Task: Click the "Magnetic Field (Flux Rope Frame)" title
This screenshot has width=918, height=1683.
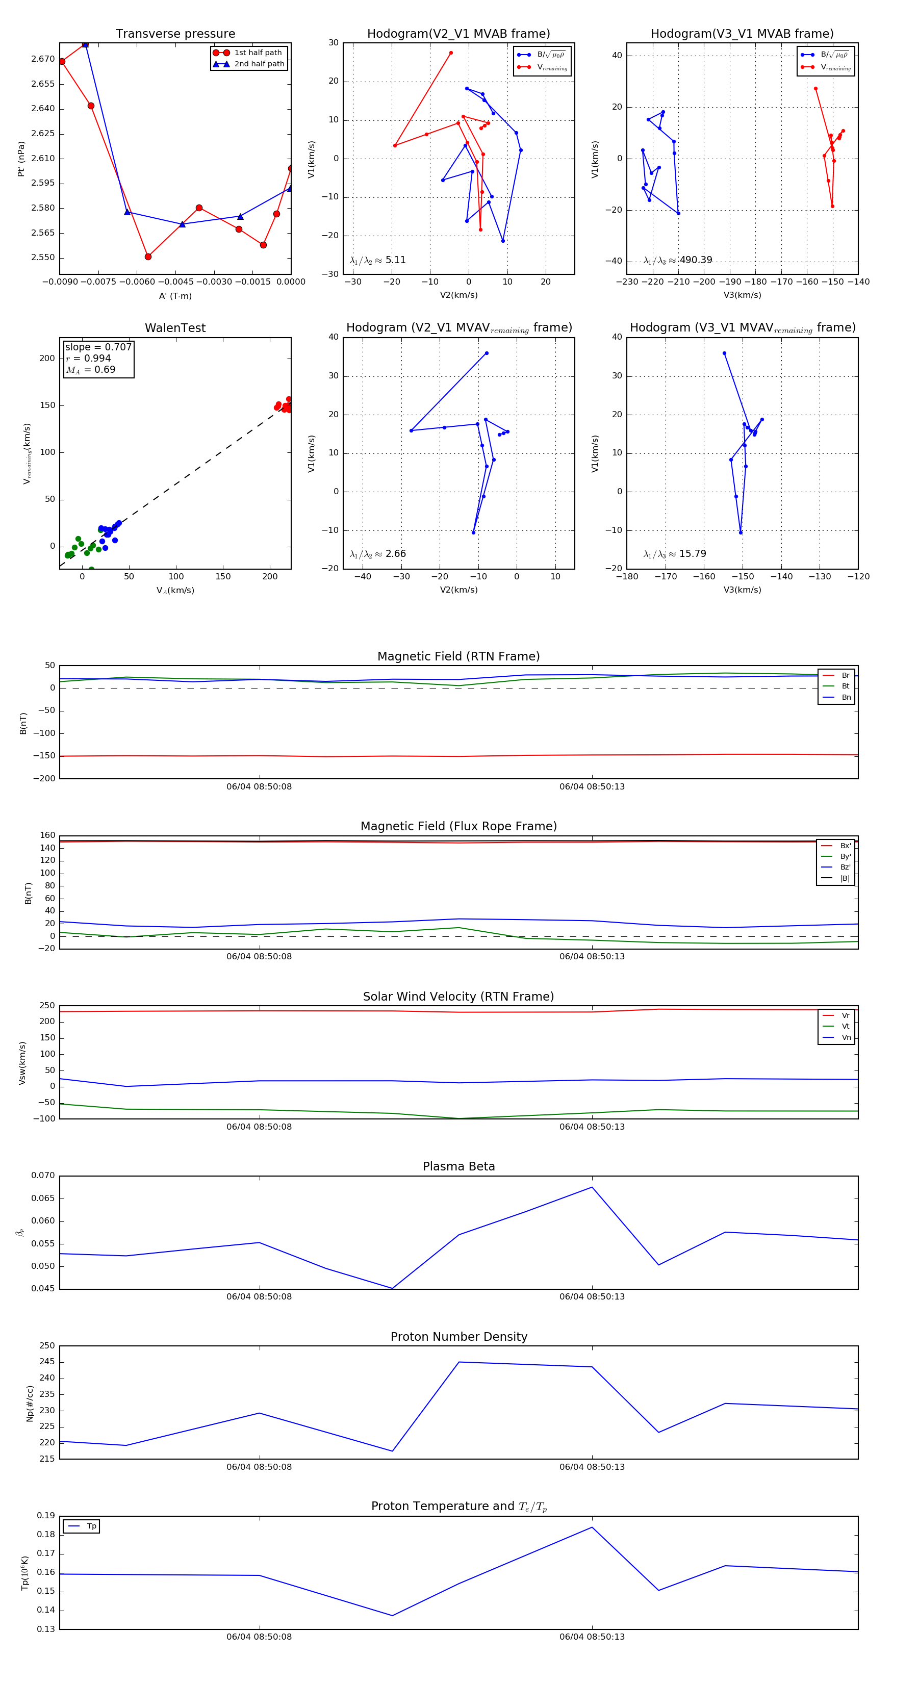Action: click(x=458, y=827)
